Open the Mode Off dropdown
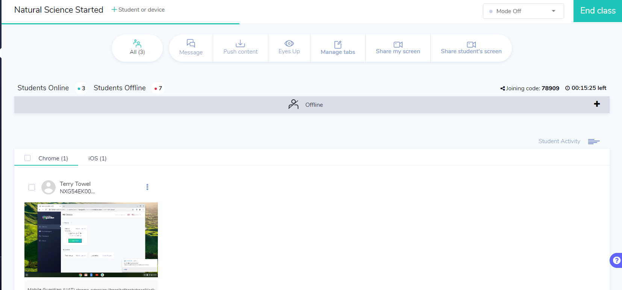 (x=523, y=11)
